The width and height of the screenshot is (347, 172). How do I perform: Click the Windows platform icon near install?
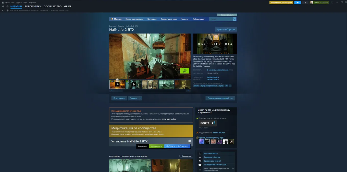(x=190, y=141)
